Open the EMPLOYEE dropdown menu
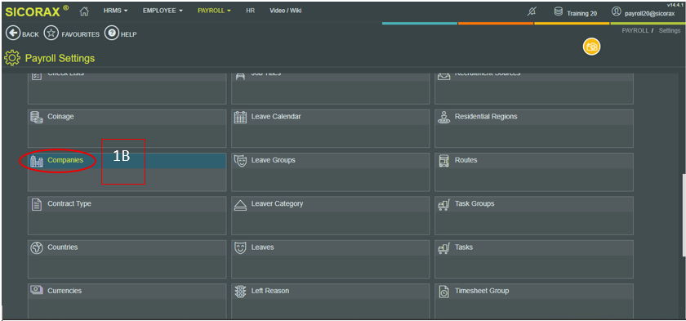 click(x=163, y=11)
